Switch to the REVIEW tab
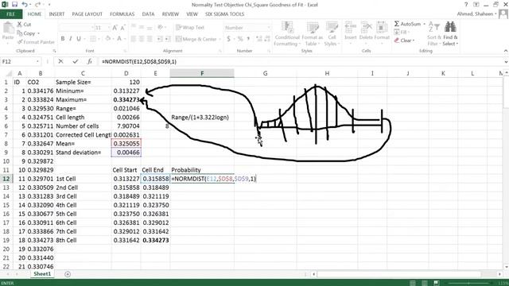The height and width of the screenshot is (286, 509). (170, 14)
